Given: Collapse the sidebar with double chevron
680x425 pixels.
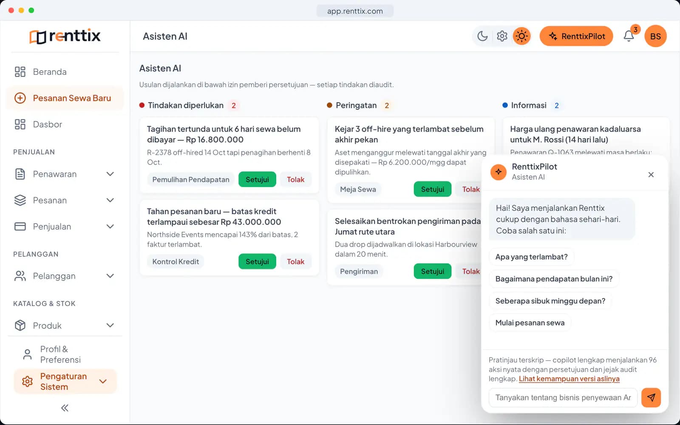Looking at the screenshot, I should click(x=65, y=408).
